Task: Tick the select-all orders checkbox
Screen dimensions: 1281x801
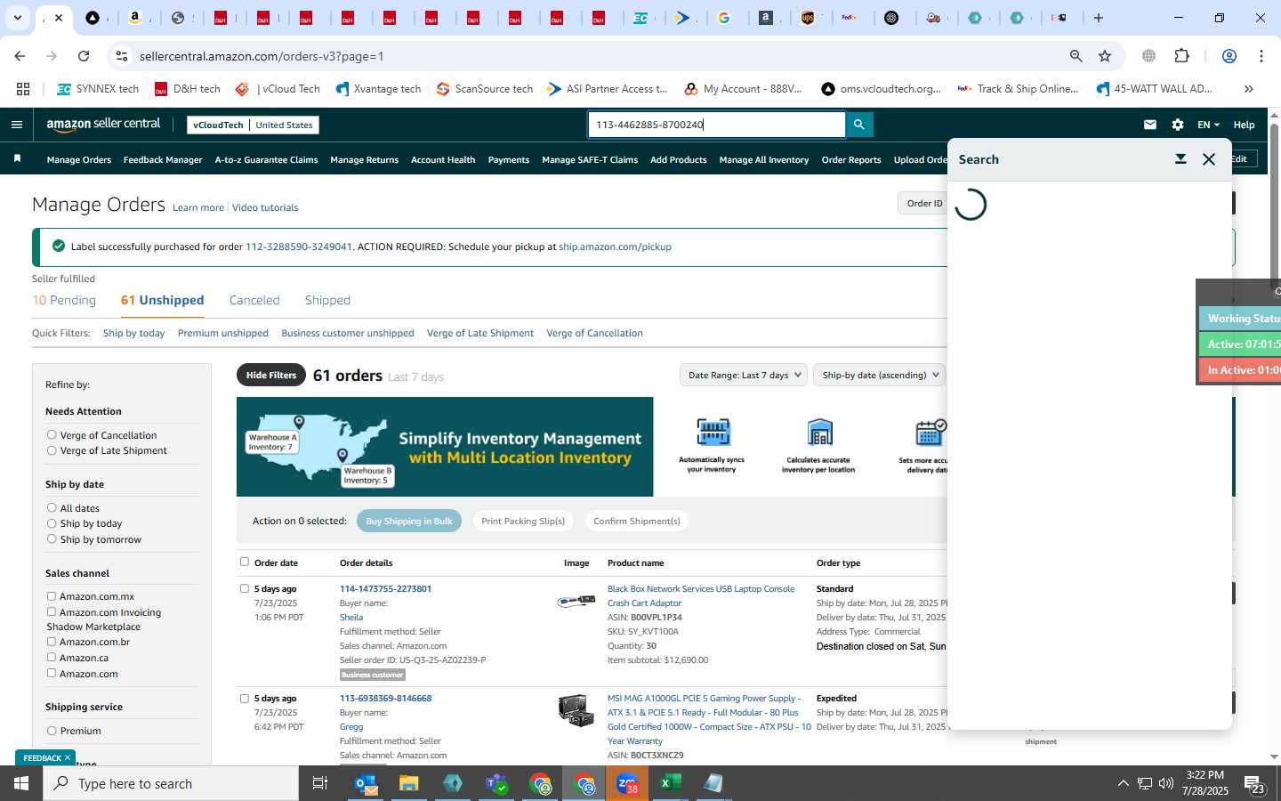Action: pos(245,562)
